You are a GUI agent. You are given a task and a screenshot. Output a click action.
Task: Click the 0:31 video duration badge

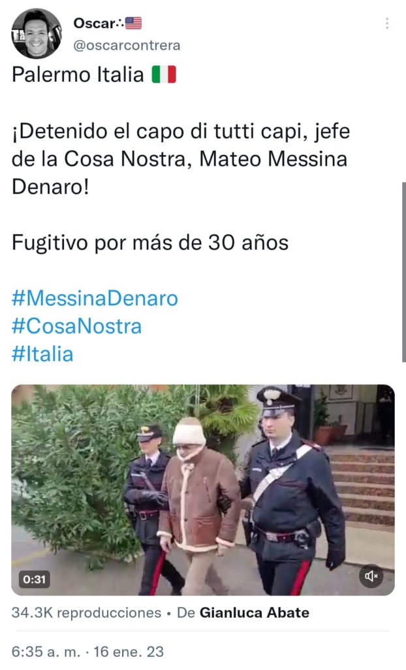34,579
